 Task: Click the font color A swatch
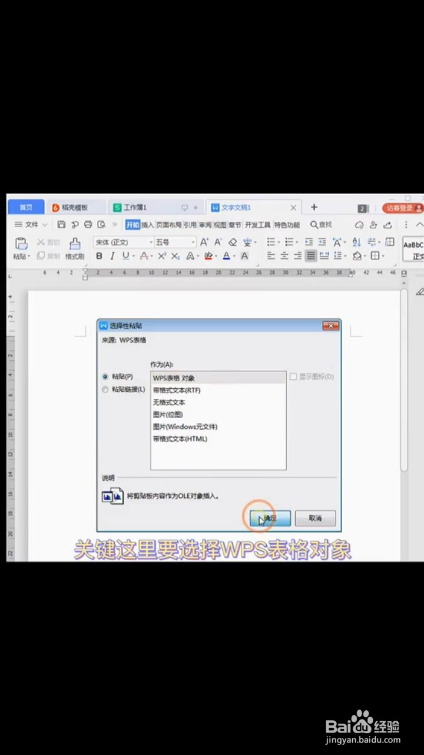(x=226, y=256)
